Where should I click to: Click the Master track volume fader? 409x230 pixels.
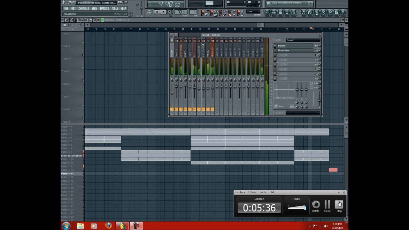(x=172, y=93)
